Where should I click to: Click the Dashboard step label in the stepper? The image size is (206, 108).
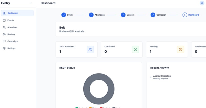(193, 15)
